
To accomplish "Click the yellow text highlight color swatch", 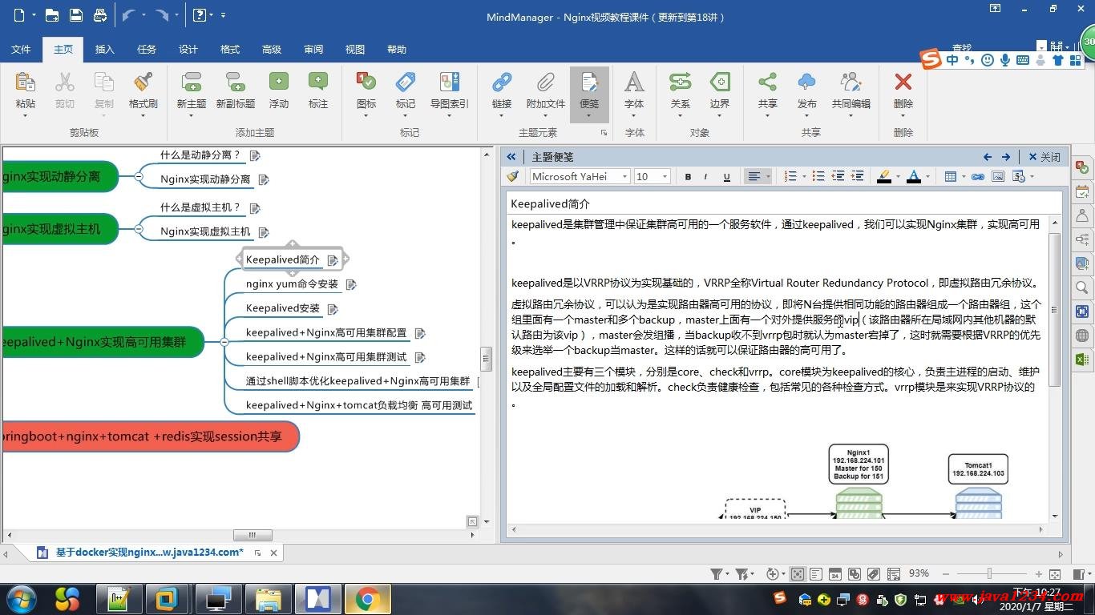I will pyautogui.click(x=883, y=177).
